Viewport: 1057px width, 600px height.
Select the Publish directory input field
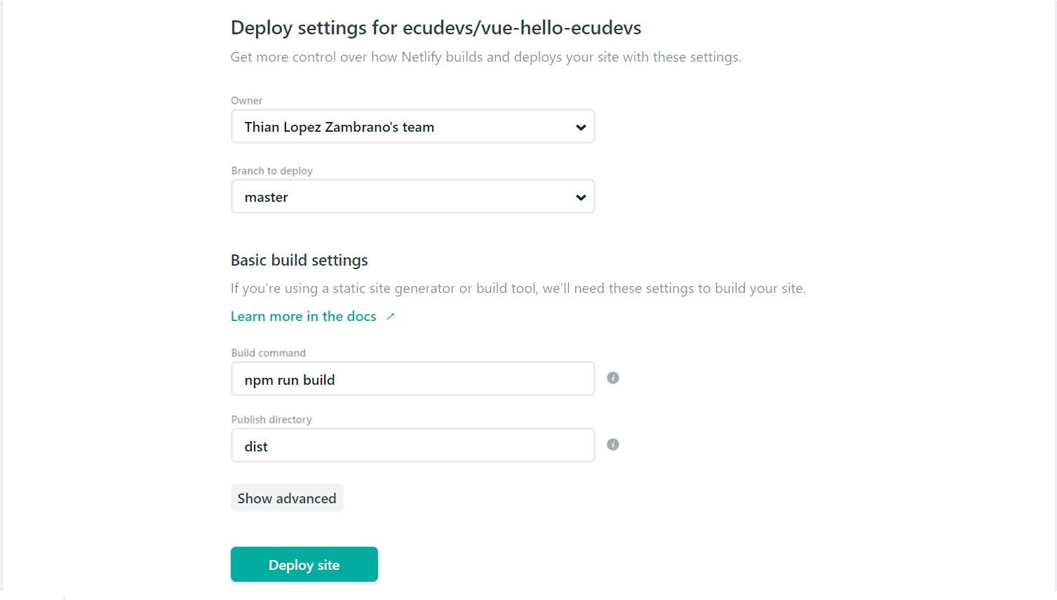coord(412,444)
